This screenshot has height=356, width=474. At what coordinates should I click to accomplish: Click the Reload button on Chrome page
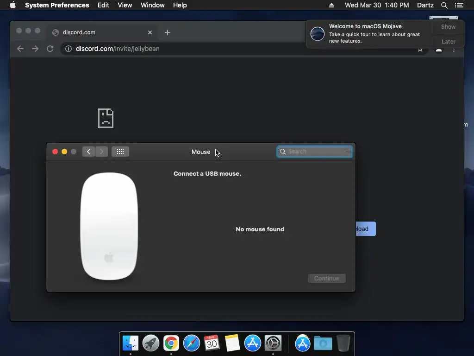366,229
